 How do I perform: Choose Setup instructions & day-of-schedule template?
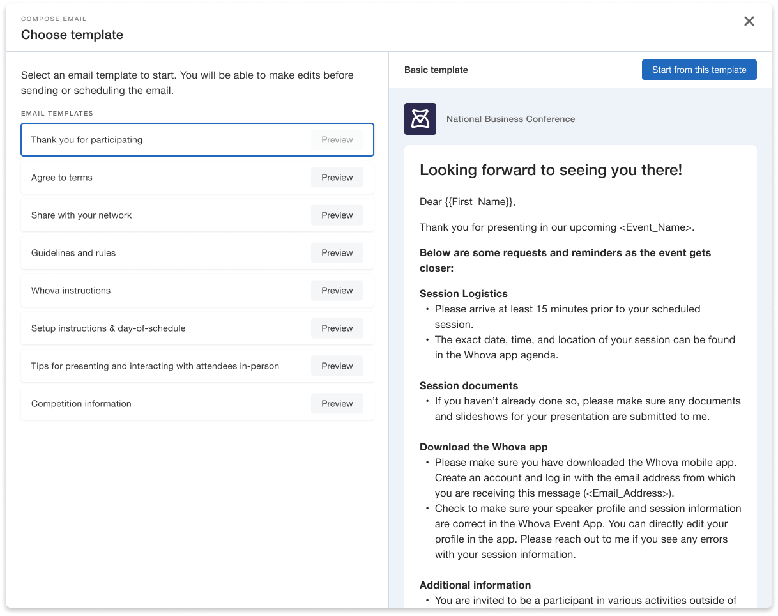tap(108, 328)
